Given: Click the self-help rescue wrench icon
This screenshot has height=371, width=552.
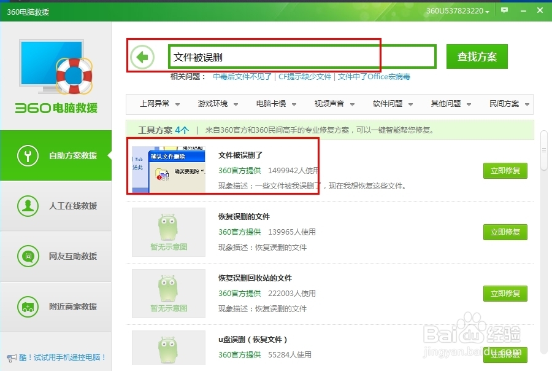Looking at the screenshot, I should (x=28, y=155).
